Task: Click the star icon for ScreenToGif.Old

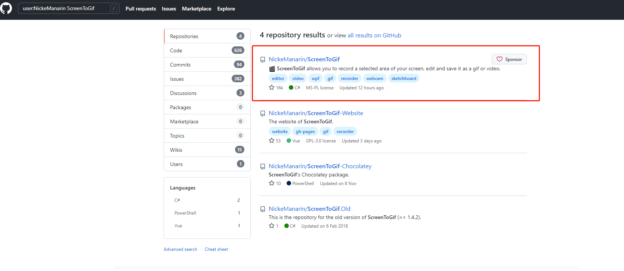Action: click(x=272, y=226)
